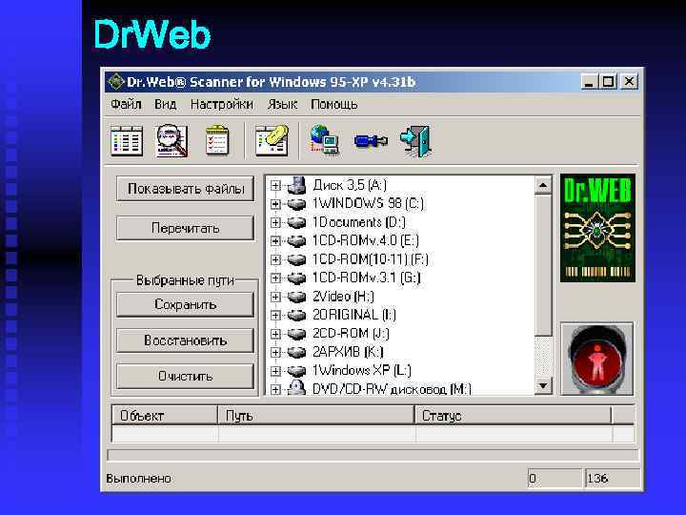Select the 2CD-ROM (J:) drive label
Viewport: 686px width, 515px height.
pyautogui.click(x=351, y=334)
